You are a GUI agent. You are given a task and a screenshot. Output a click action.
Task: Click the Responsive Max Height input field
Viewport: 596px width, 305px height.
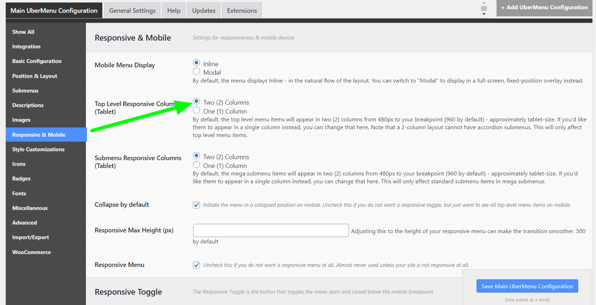point(271,231)
